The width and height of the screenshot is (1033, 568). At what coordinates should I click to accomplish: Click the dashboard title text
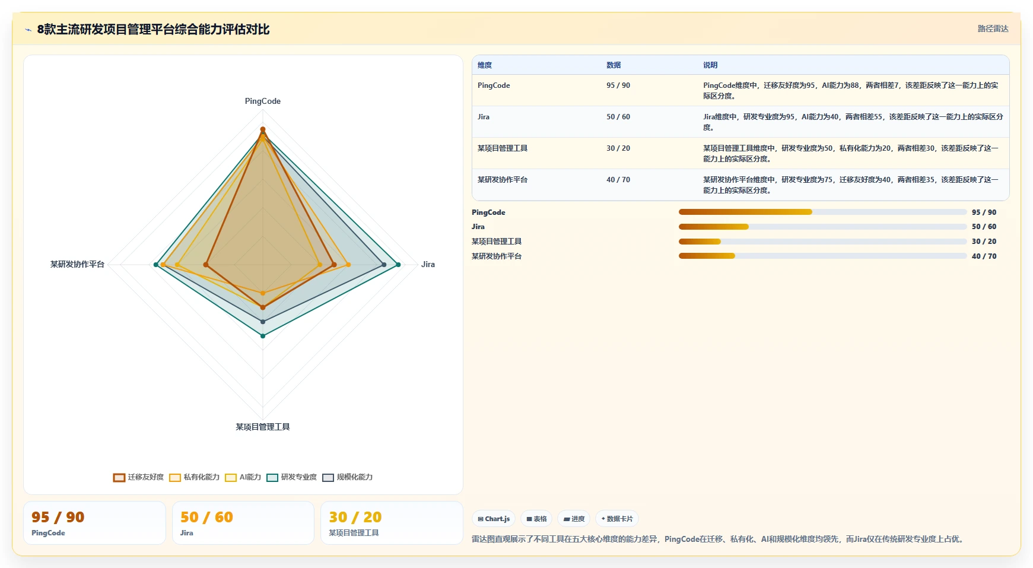point(153,30)
